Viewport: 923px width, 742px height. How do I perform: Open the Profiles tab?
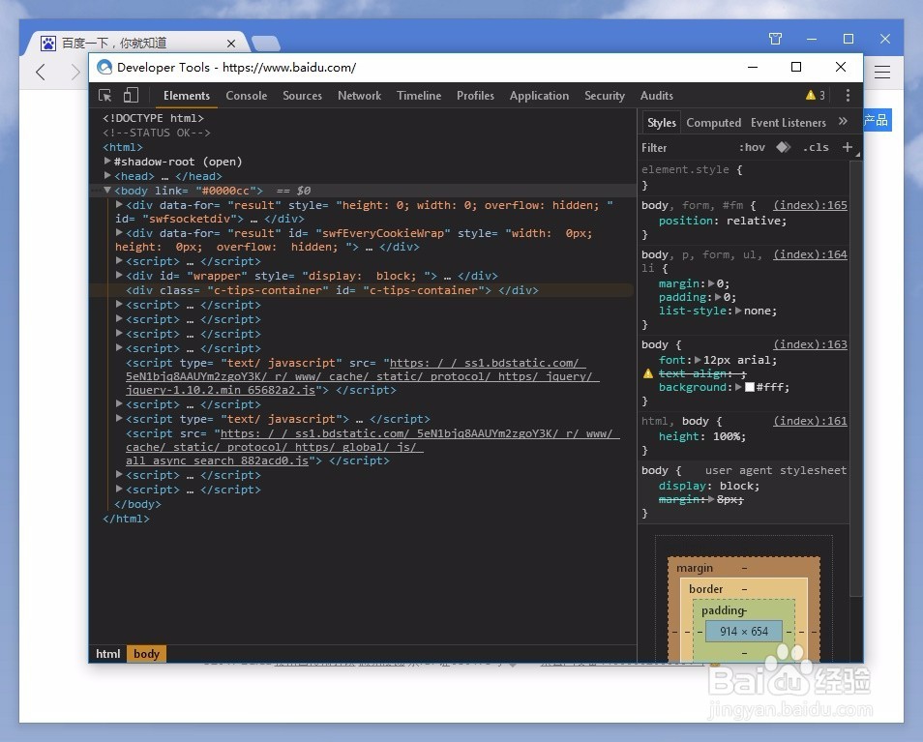point(475,96)
